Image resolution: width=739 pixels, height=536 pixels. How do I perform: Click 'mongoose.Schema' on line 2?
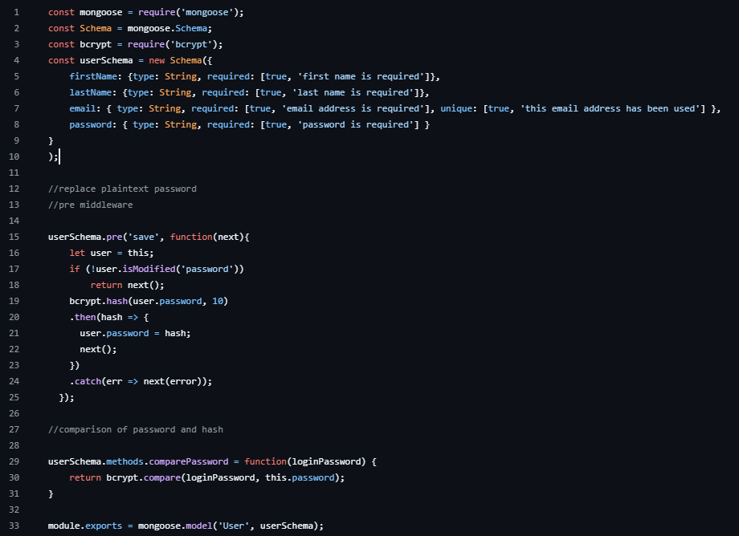(167, 28)
